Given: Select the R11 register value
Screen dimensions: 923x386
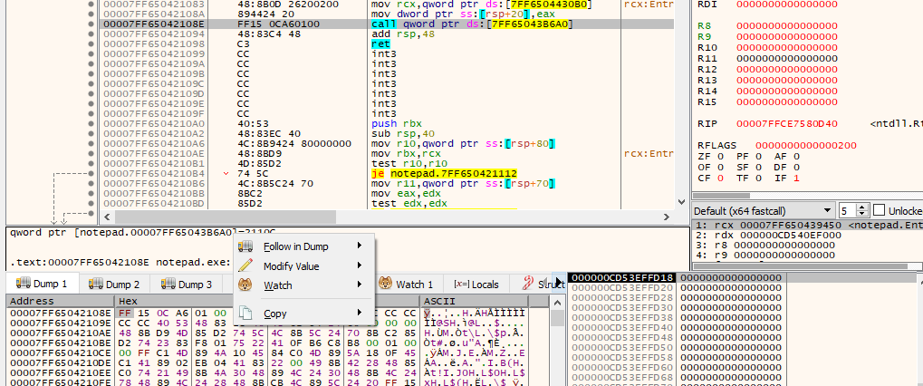Looking at the screenshot, I should pyautogui.click(x=786, y=58).
